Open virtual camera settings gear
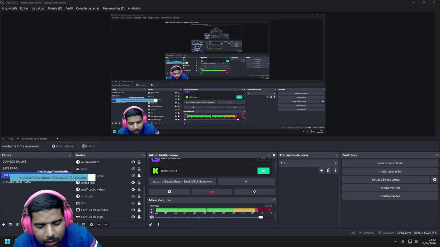Screen dimensions: 440x247 [434, 179]
